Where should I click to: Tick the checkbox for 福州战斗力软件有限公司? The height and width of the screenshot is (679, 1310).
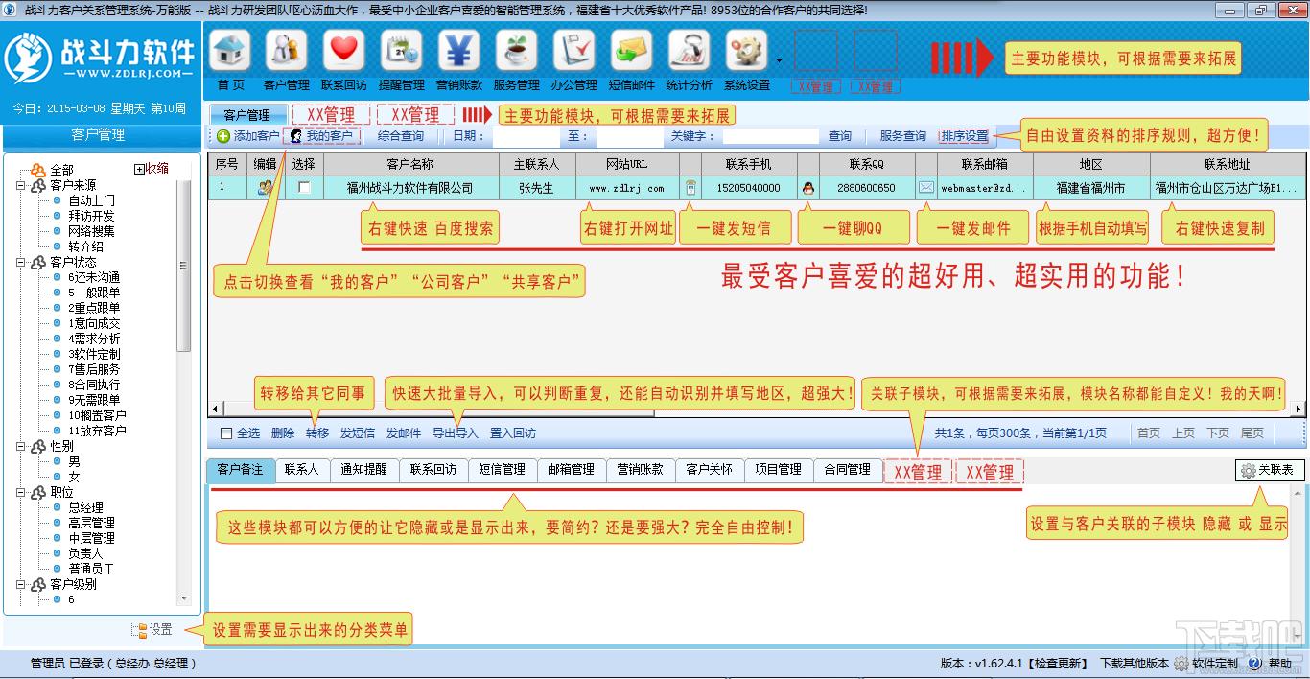point(304,188)
